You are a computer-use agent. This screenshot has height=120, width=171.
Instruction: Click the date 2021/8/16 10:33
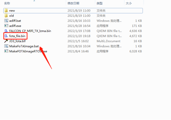(79, 21)
